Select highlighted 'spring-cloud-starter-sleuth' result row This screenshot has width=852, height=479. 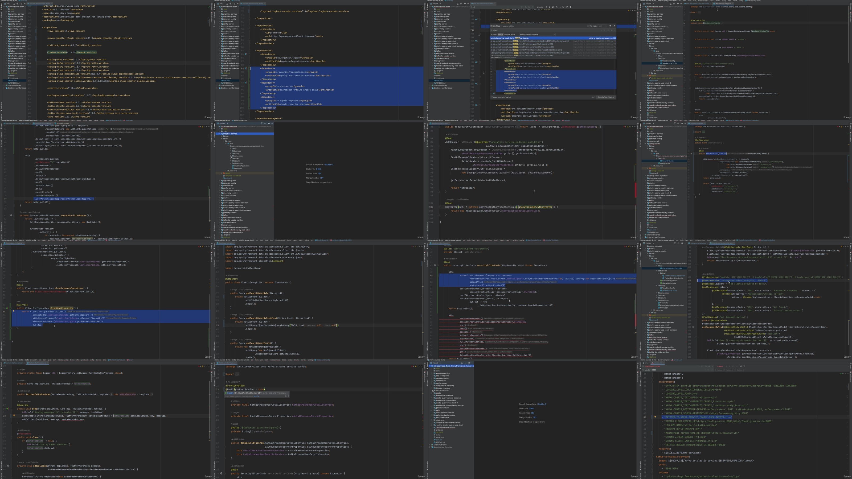tap(553, 38)
